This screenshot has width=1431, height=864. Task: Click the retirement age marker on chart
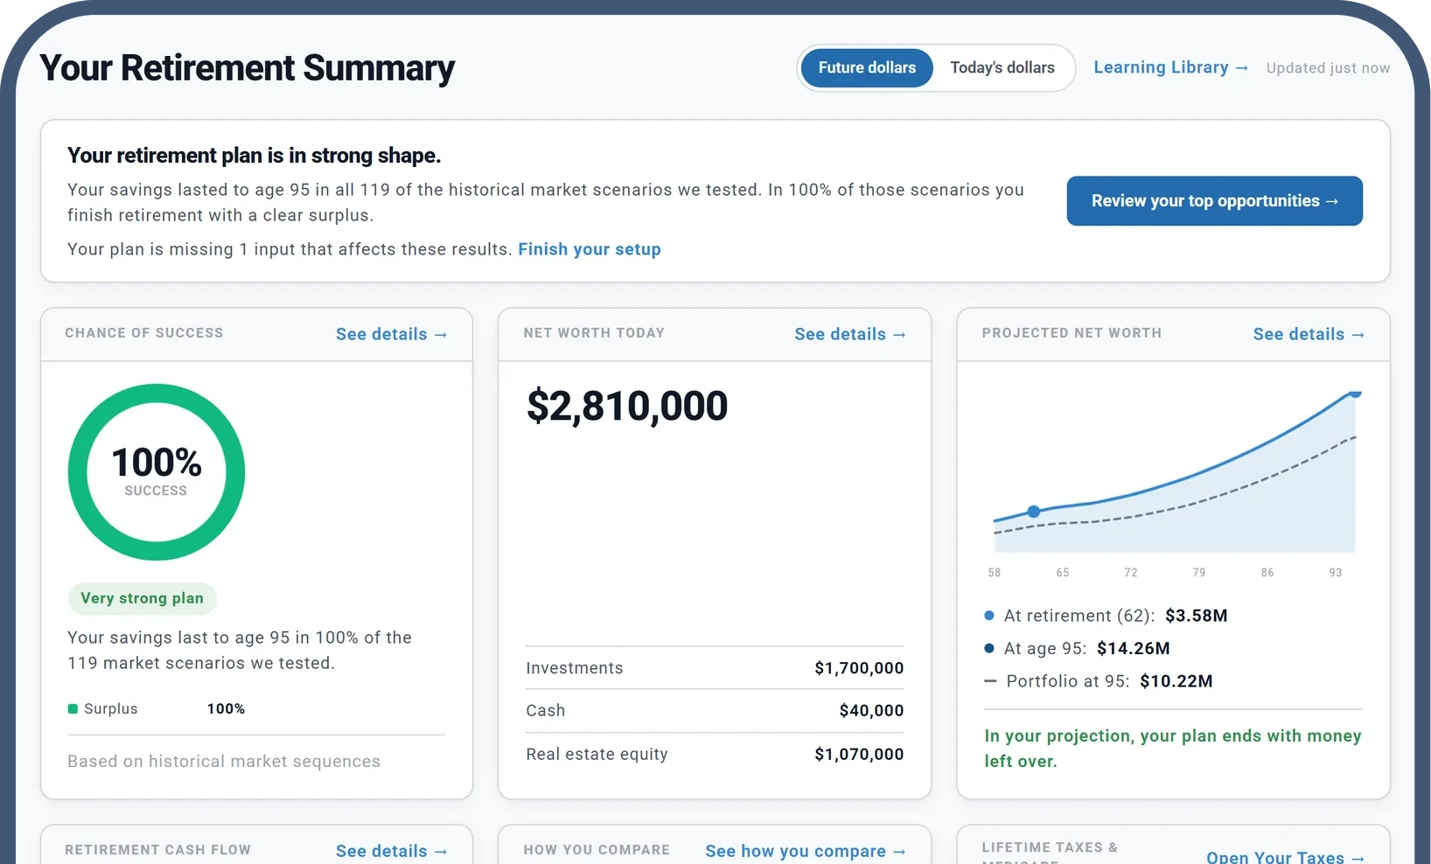1034,512
